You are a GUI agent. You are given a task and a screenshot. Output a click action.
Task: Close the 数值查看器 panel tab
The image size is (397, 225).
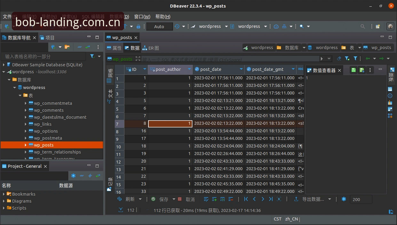tap(339, 71)
